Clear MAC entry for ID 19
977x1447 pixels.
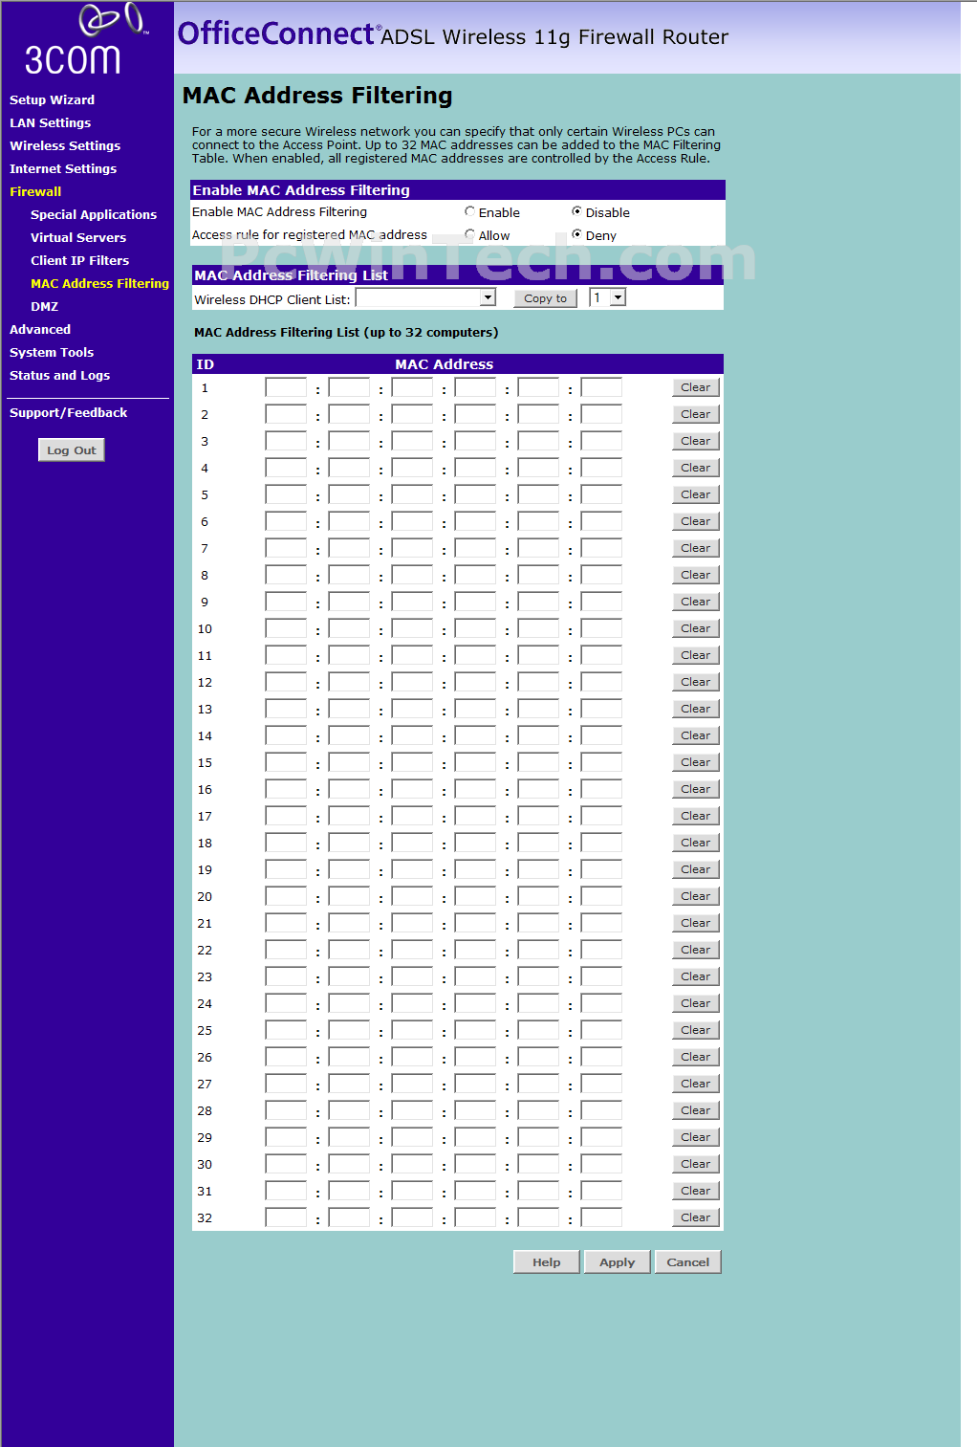click(696, 869)
